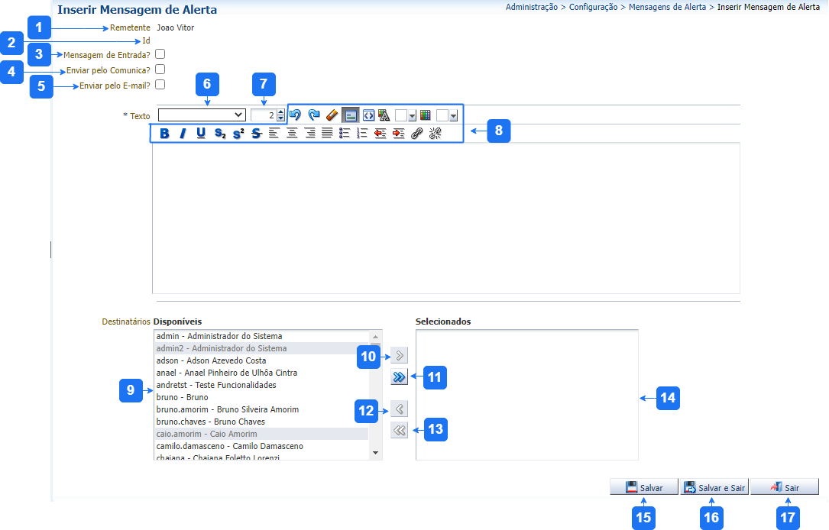
Task: Check the Mensagem de Entrada checkbox
Action: coord(160,54)
